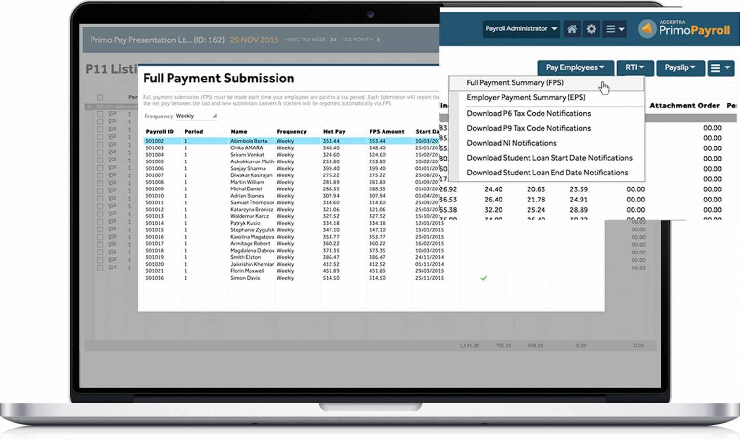Screen dimensions: 740x442
Task: Click the value 24.40 in the P11 grid
Action: click(493, 189)
